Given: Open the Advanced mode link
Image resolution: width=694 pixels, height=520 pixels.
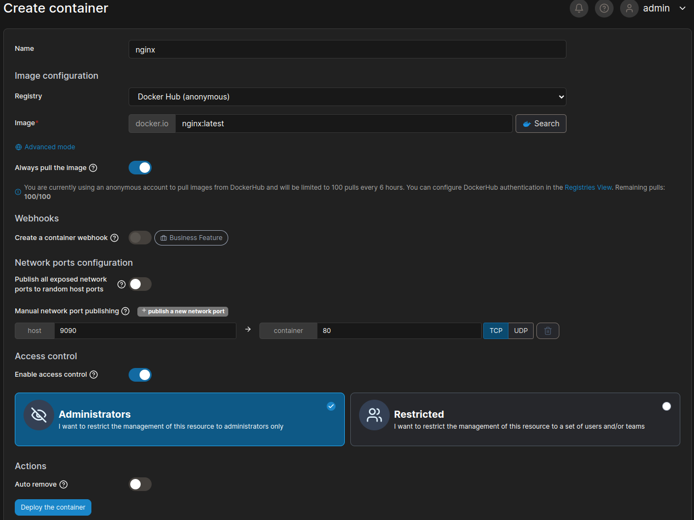Looking at the screenshot, I should point(50,147).
